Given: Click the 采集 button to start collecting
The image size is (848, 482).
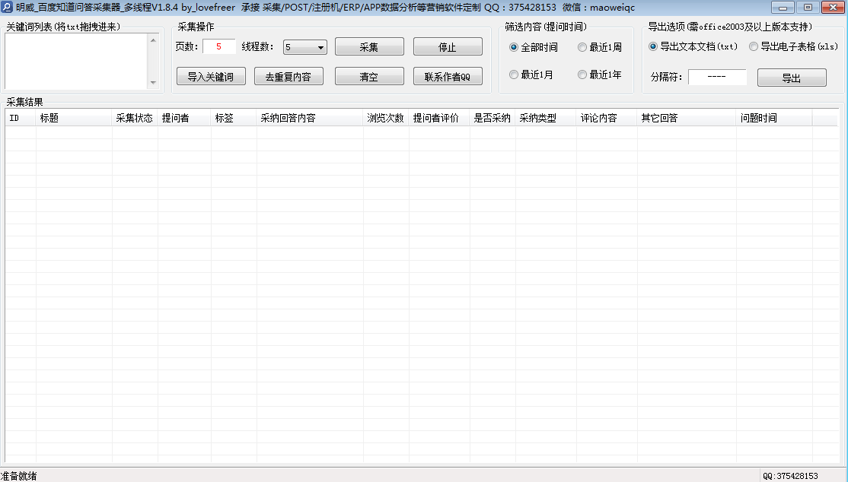Looking at the screenshot, I should (x=369, y=47).
